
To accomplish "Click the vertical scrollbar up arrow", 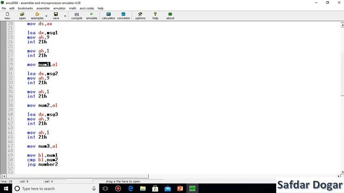I will 342,25.
